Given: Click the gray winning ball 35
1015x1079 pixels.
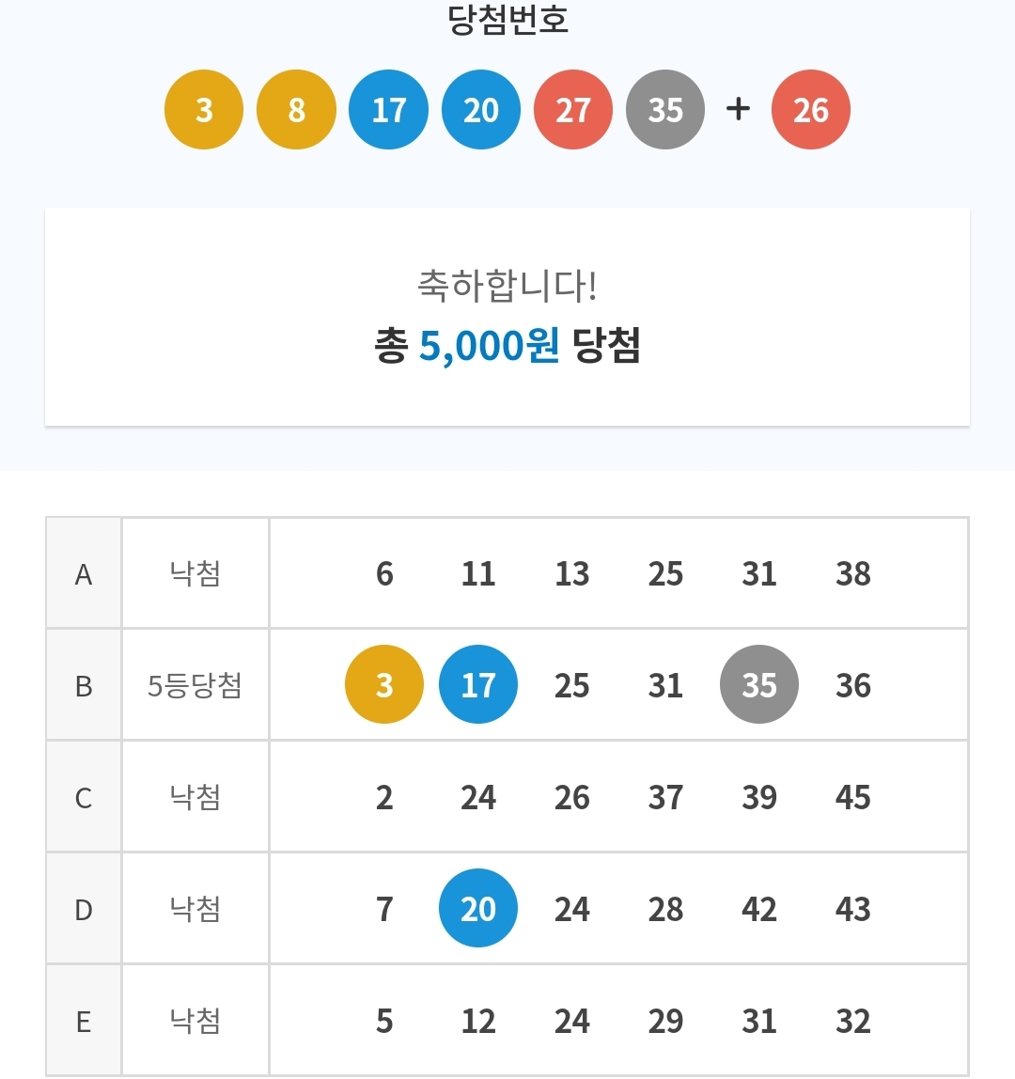Looking at the screenshot, I should (664, 111).
